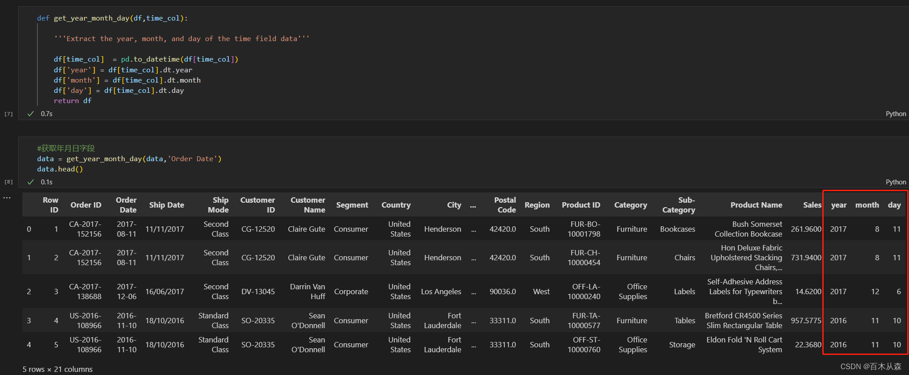Screen dimensions: 909x375
Task: Click the Country column header
Action: pyautogui.click(x=396, y=205)
